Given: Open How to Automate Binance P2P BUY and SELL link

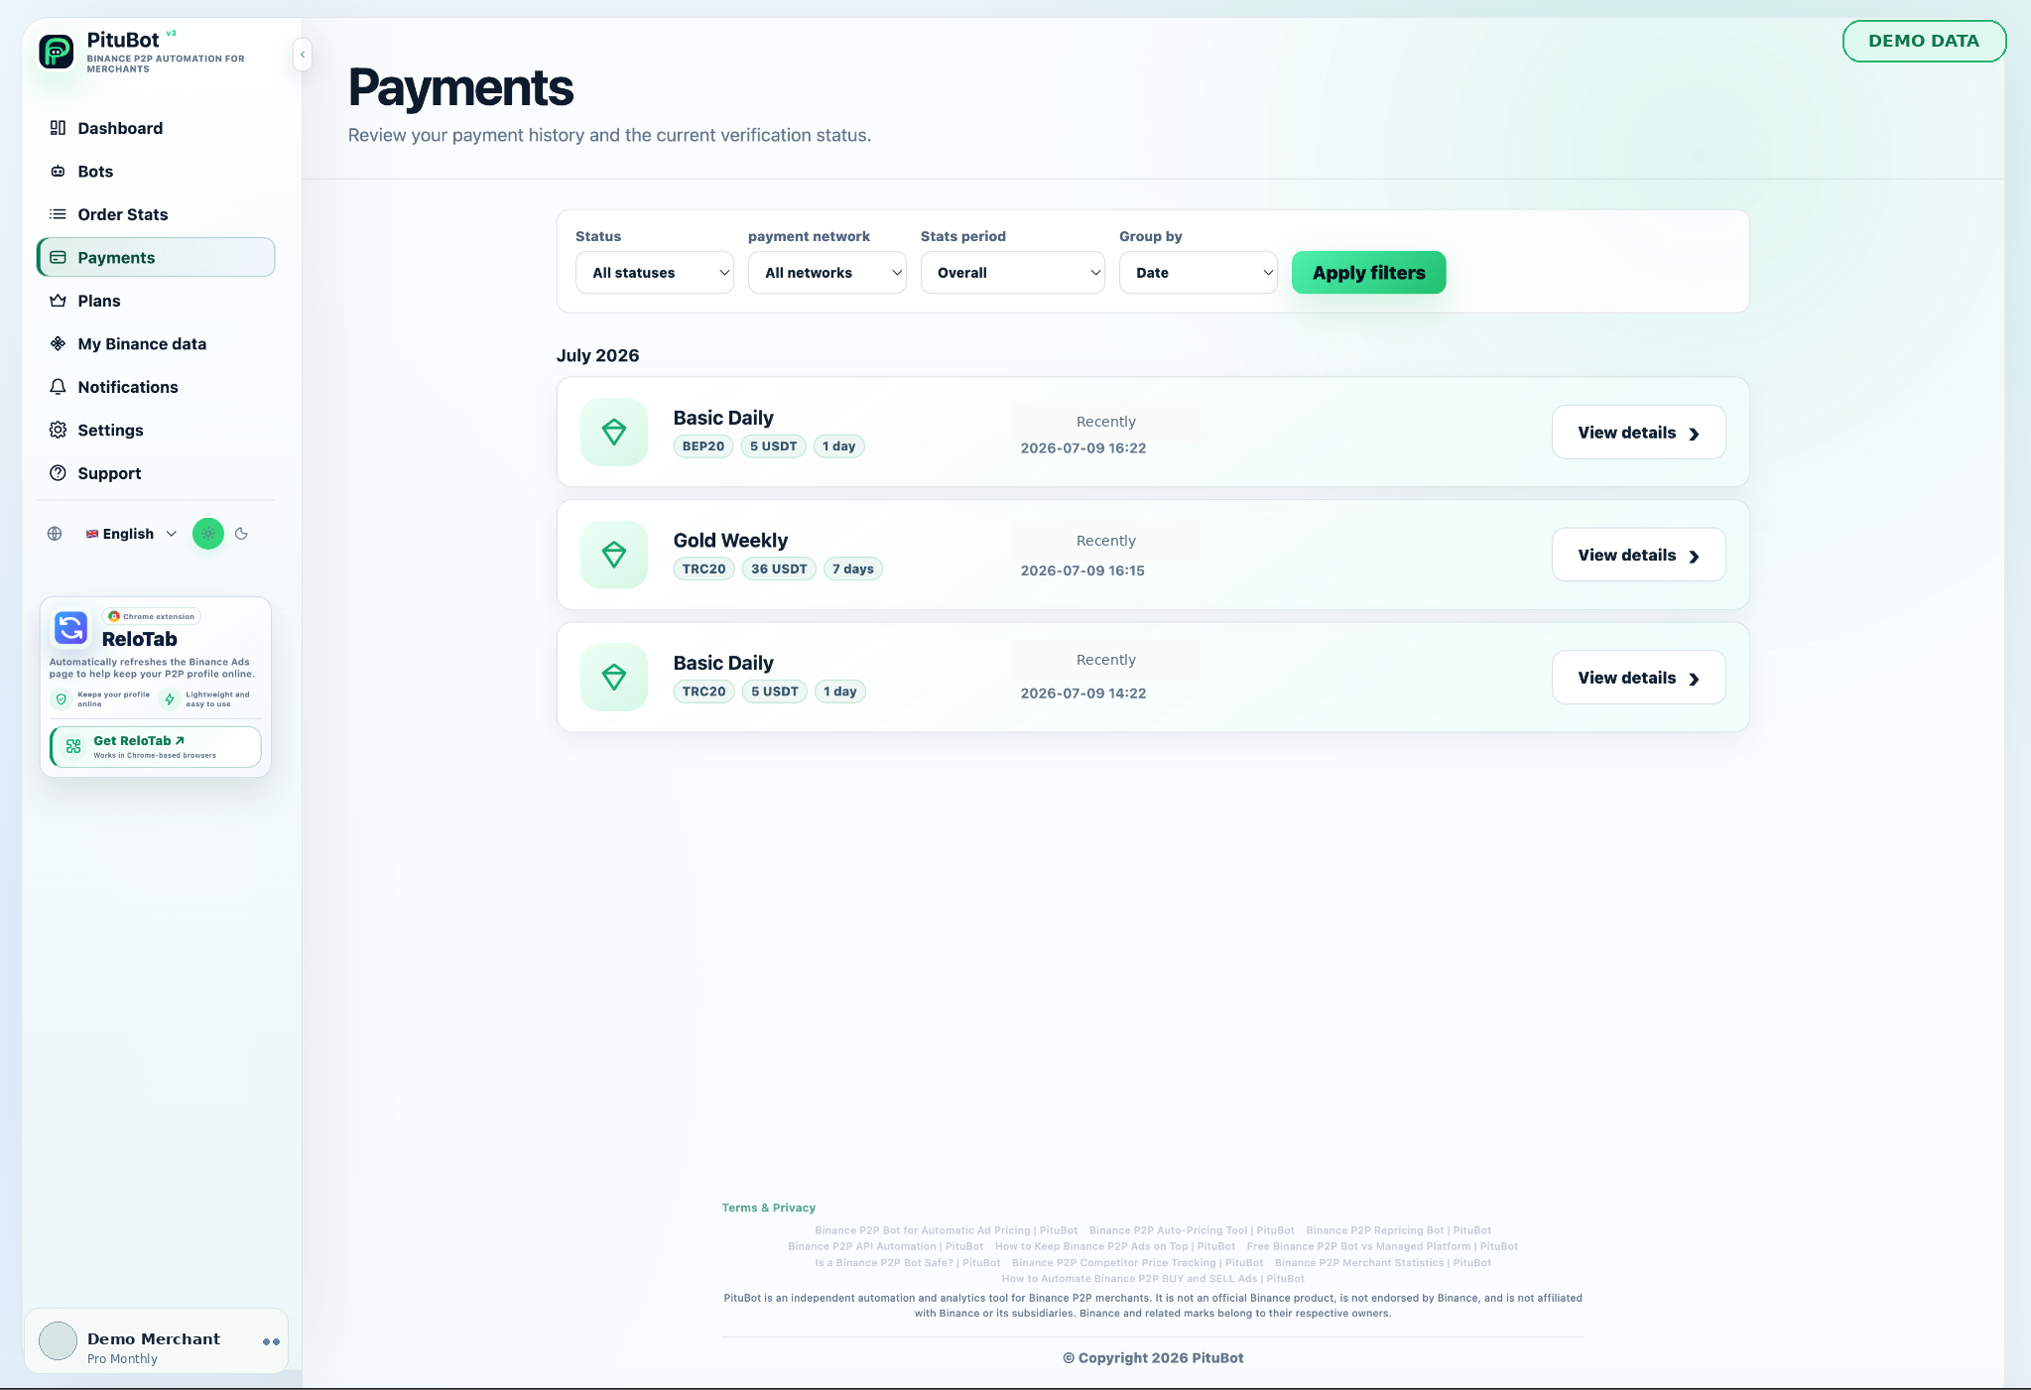Looking at the screenshot, I should (1153, 1279).
